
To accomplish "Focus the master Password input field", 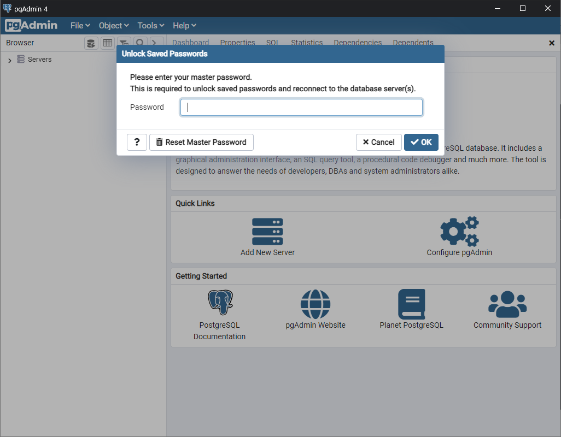I will coord(301,107).
